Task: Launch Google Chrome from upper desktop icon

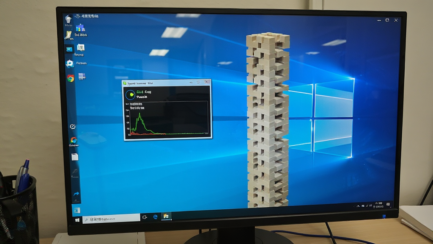Action: 71,78
